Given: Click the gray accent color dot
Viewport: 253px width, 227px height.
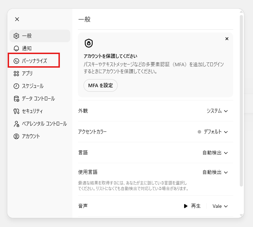Looking at the screenshot, I should 199,132.
